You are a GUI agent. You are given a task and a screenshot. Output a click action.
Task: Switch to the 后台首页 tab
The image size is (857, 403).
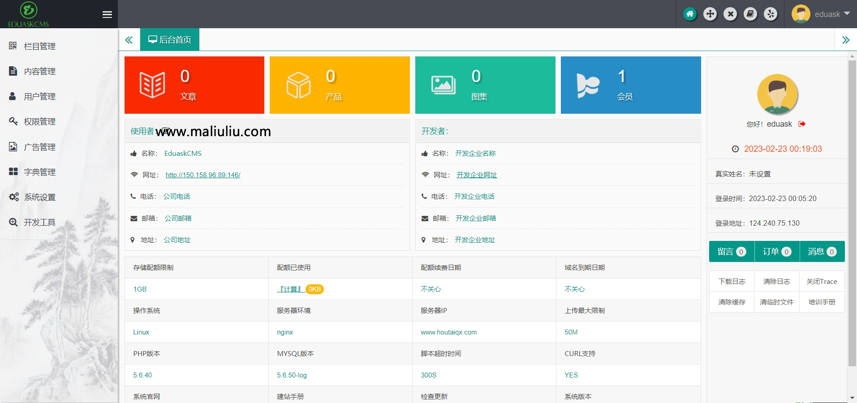click(x=170, y=39)
